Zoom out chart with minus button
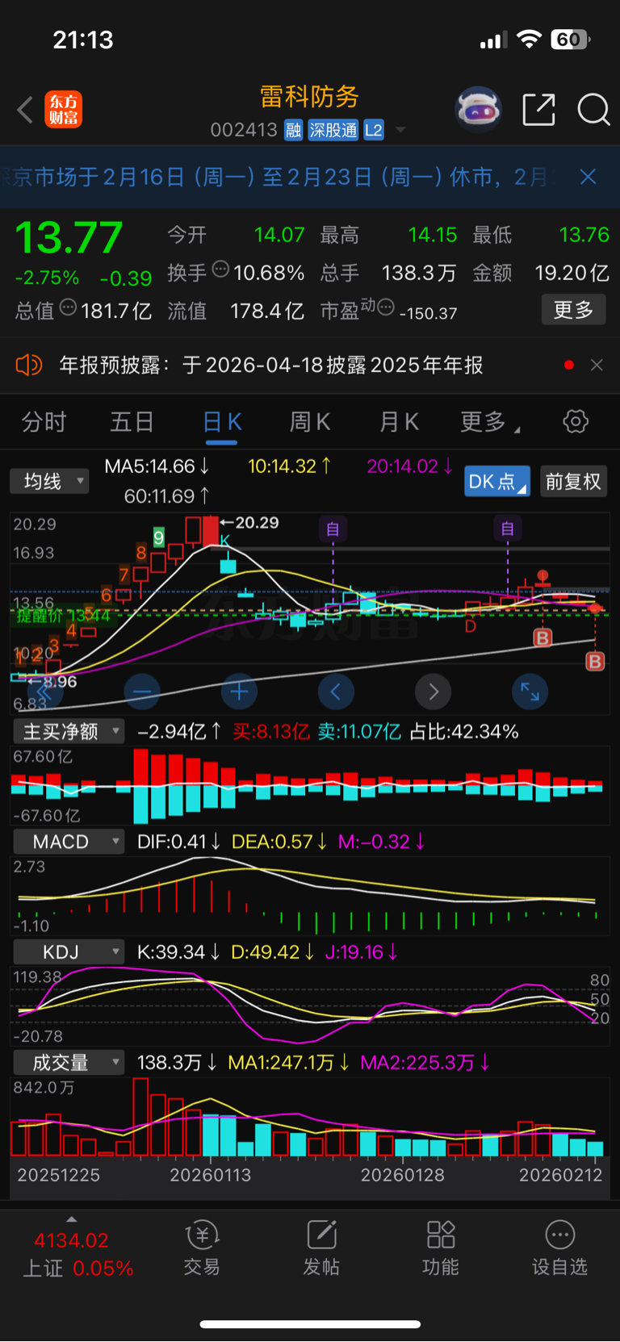This screenshot has height=1342, width=620. coord(142,692)
